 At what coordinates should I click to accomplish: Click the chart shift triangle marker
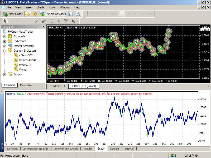click(x=169, y=26)
